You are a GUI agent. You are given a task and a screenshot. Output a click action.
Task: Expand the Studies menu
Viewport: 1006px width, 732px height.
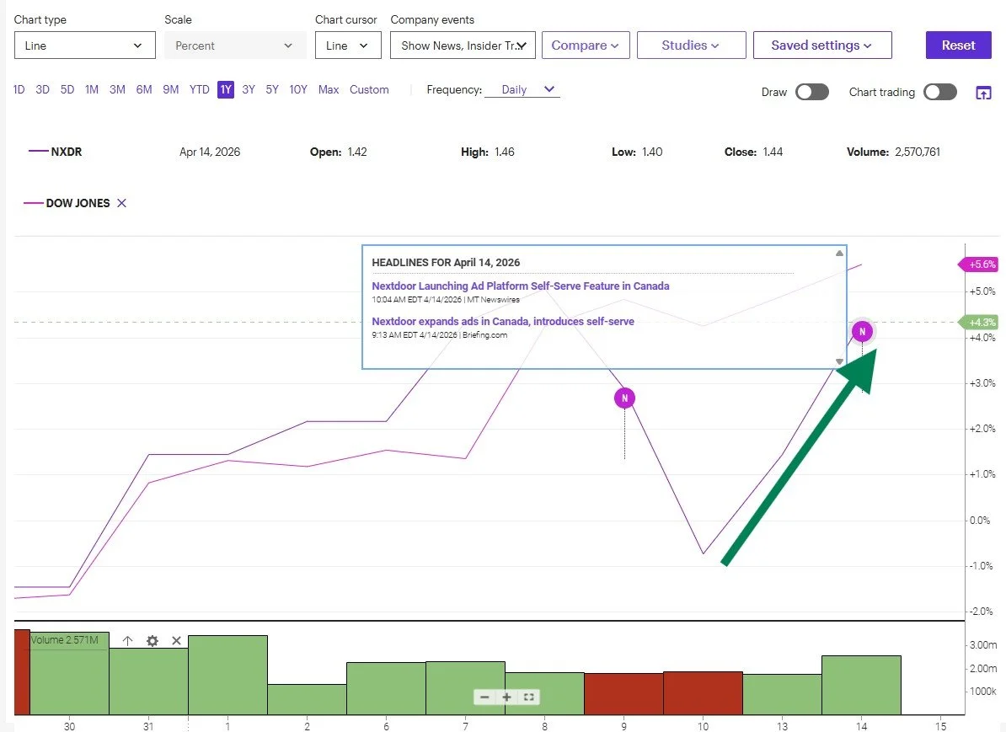point(691,45)
